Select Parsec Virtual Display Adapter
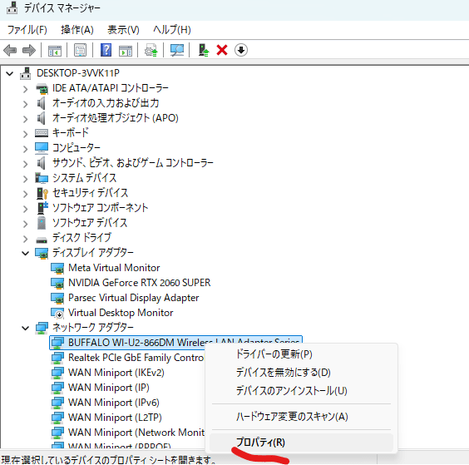 point(133,298)
